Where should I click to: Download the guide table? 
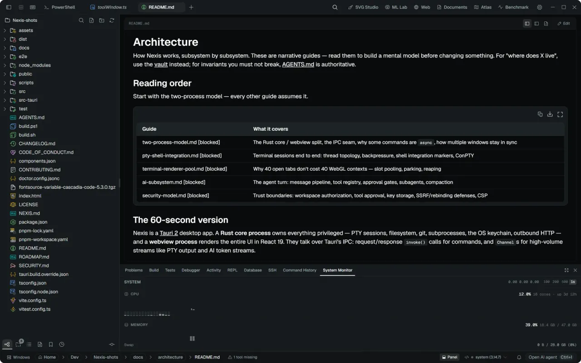550,114
